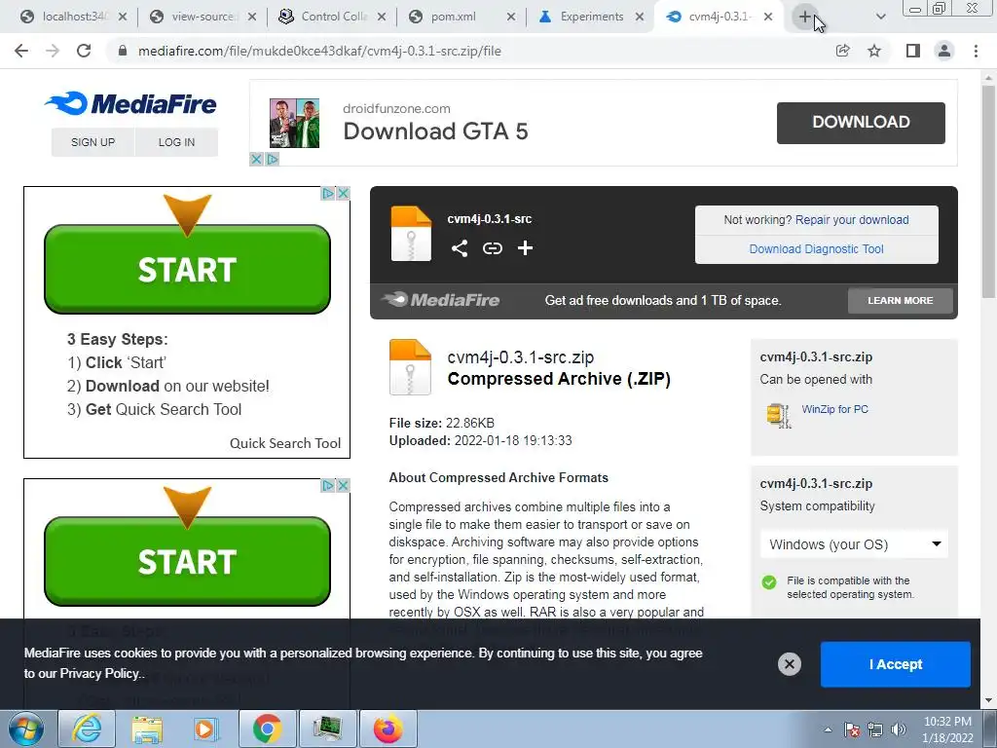Click the second green START ad button
Screen dimensions: 997x748
(x=187, y=561)
